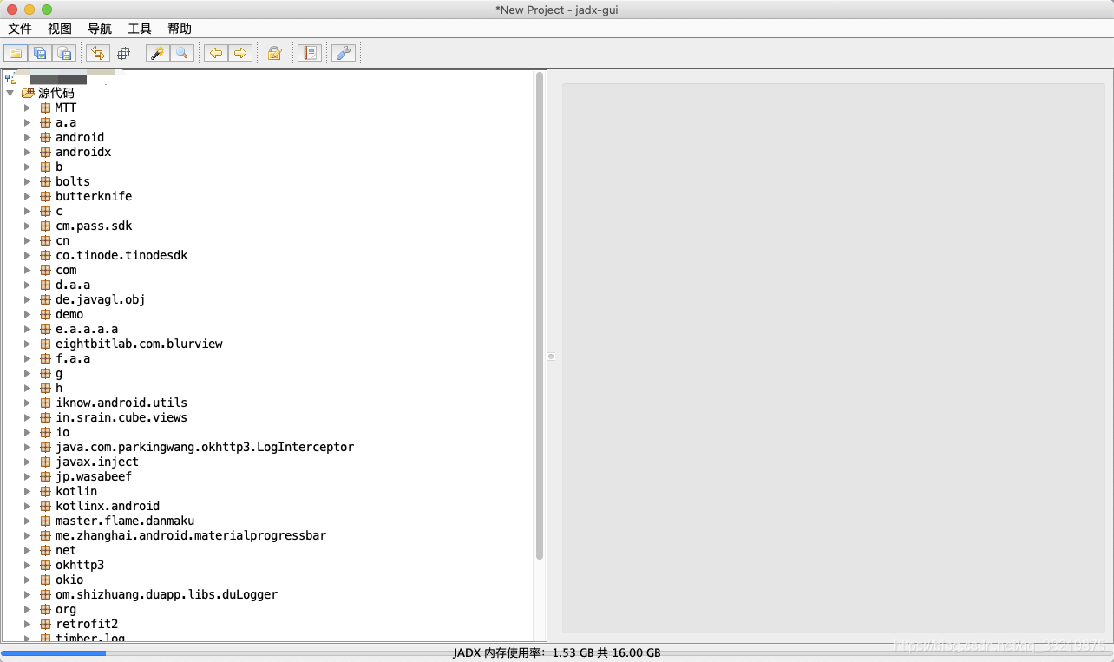Click the package icon beside okio
Image resolution: width=1114 pixels, height=662 pixels.
(45, 580)
